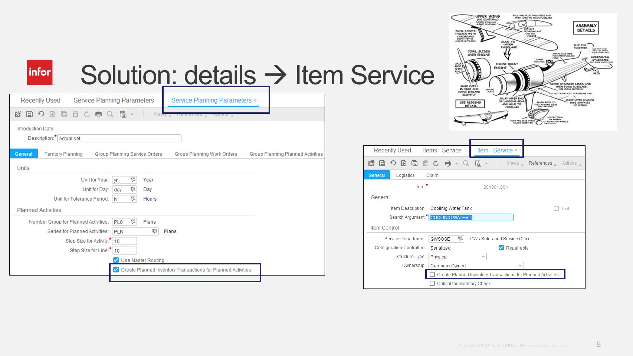Open the Views menu in Service Planning Parameters
The image size is (633, 356).
(162, 114)
